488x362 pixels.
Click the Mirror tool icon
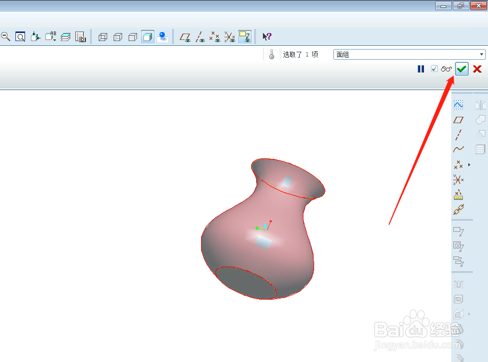[x=480, y=105]
